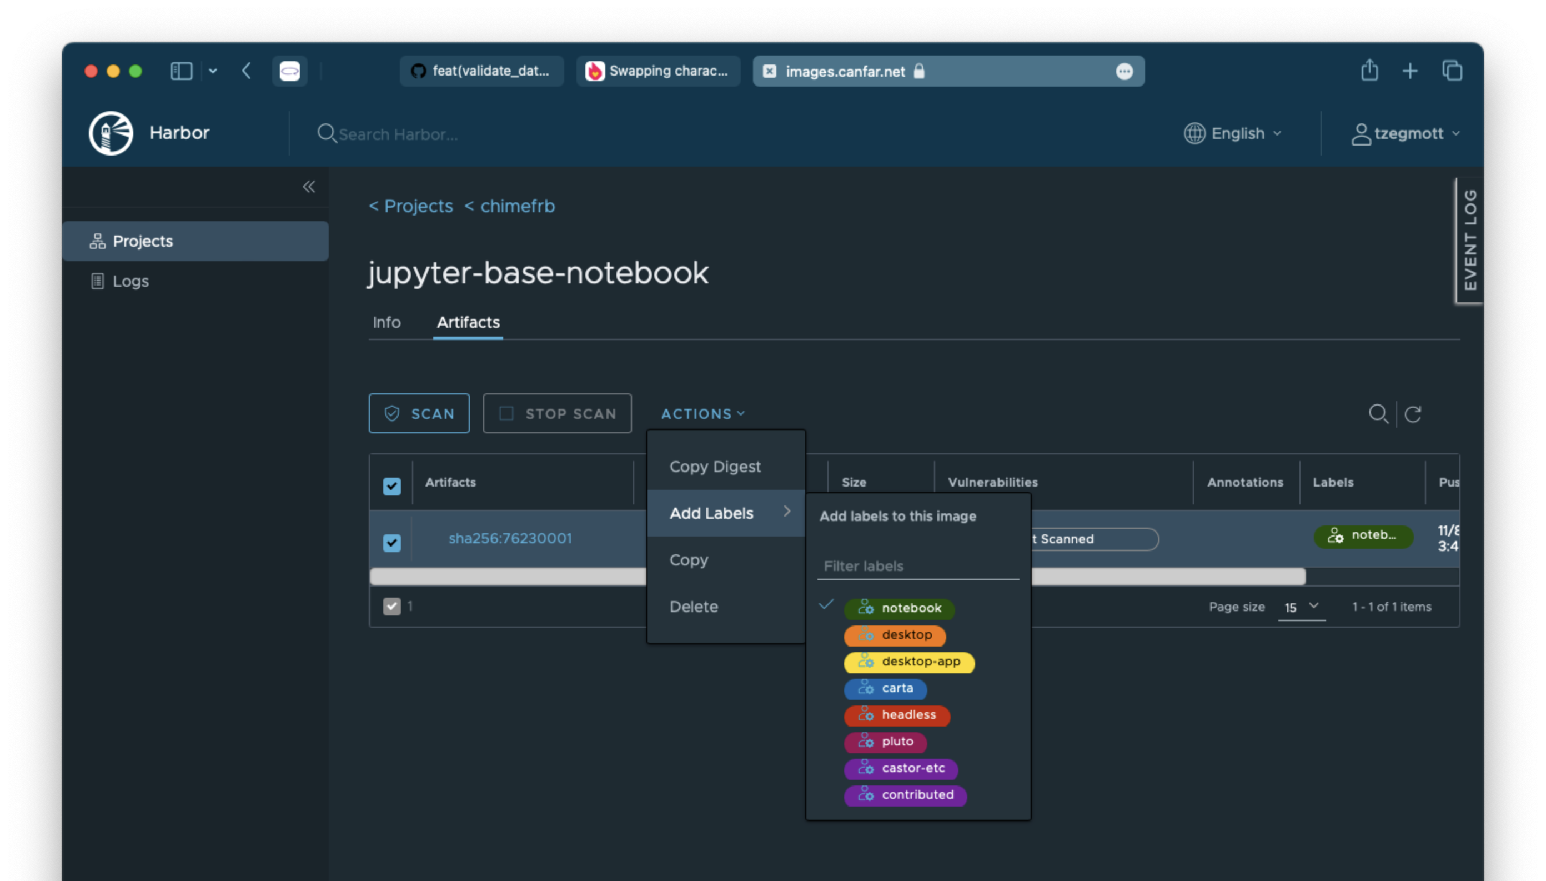The image size is (1546, 881).
Task: Select the Artifacts tab
Action: pyautogui.click(x=468, y=322)
